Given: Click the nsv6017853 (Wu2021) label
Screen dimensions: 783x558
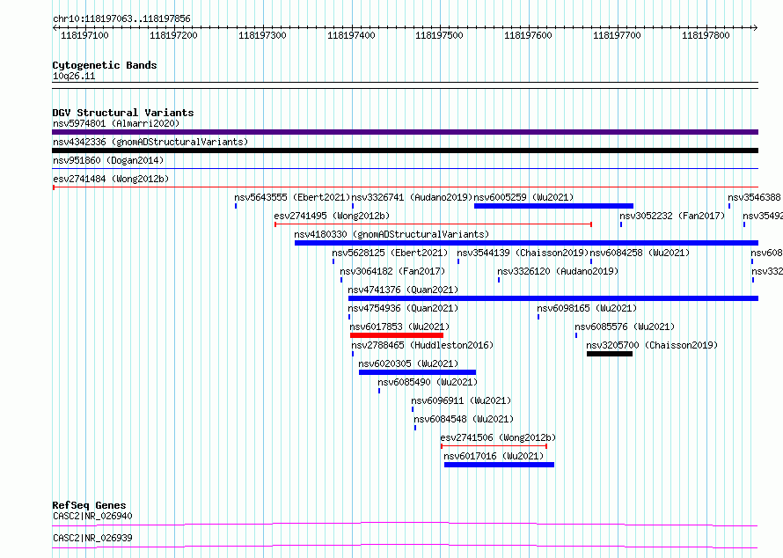Looking at the screenshot, I should coord(399,327).
